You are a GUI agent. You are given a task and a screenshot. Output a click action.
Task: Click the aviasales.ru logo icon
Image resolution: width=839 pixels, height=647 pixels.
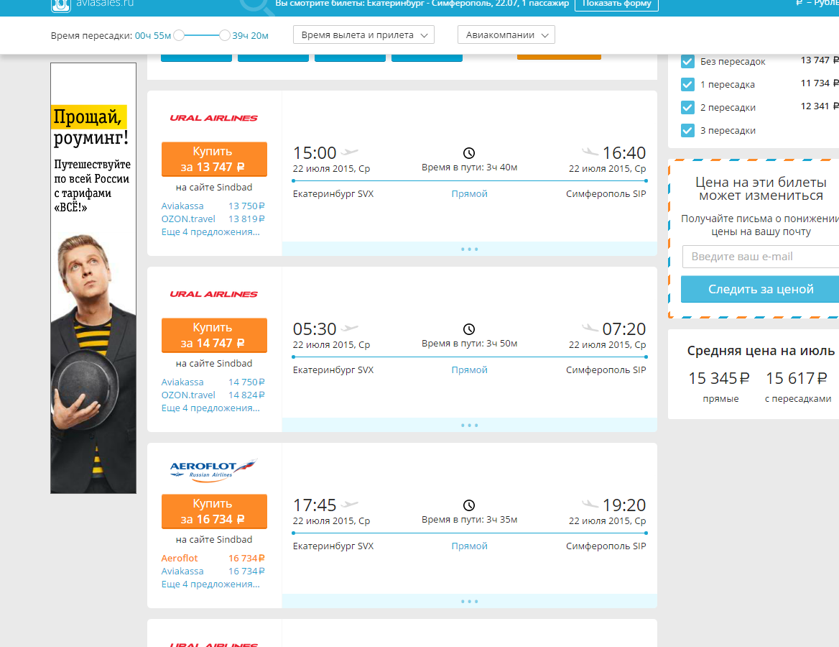pyautogui.click(x=61, y=5)
